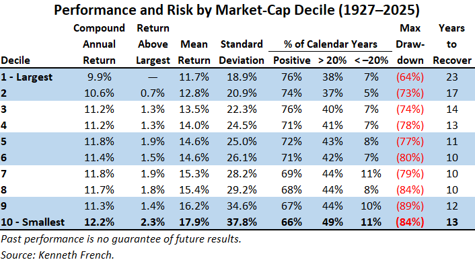475x262 pixels.
Task: Select the 1 - Largest row label
Action: coord(27,77)
